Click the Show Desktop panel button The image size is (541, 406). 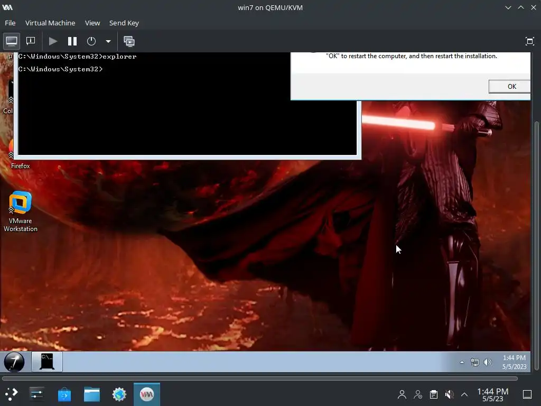527,394
